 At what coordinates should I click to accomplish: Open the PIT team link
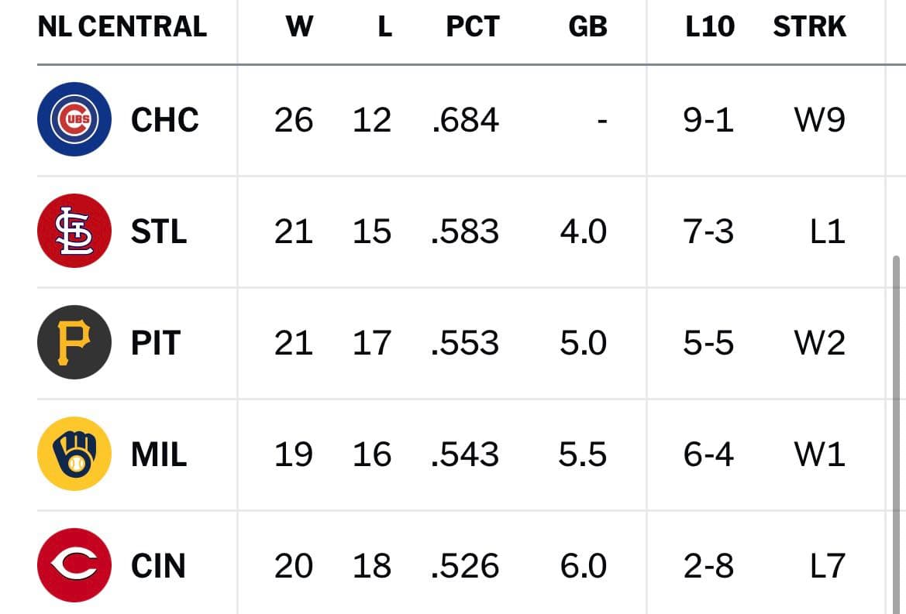(x=156, y=343)
